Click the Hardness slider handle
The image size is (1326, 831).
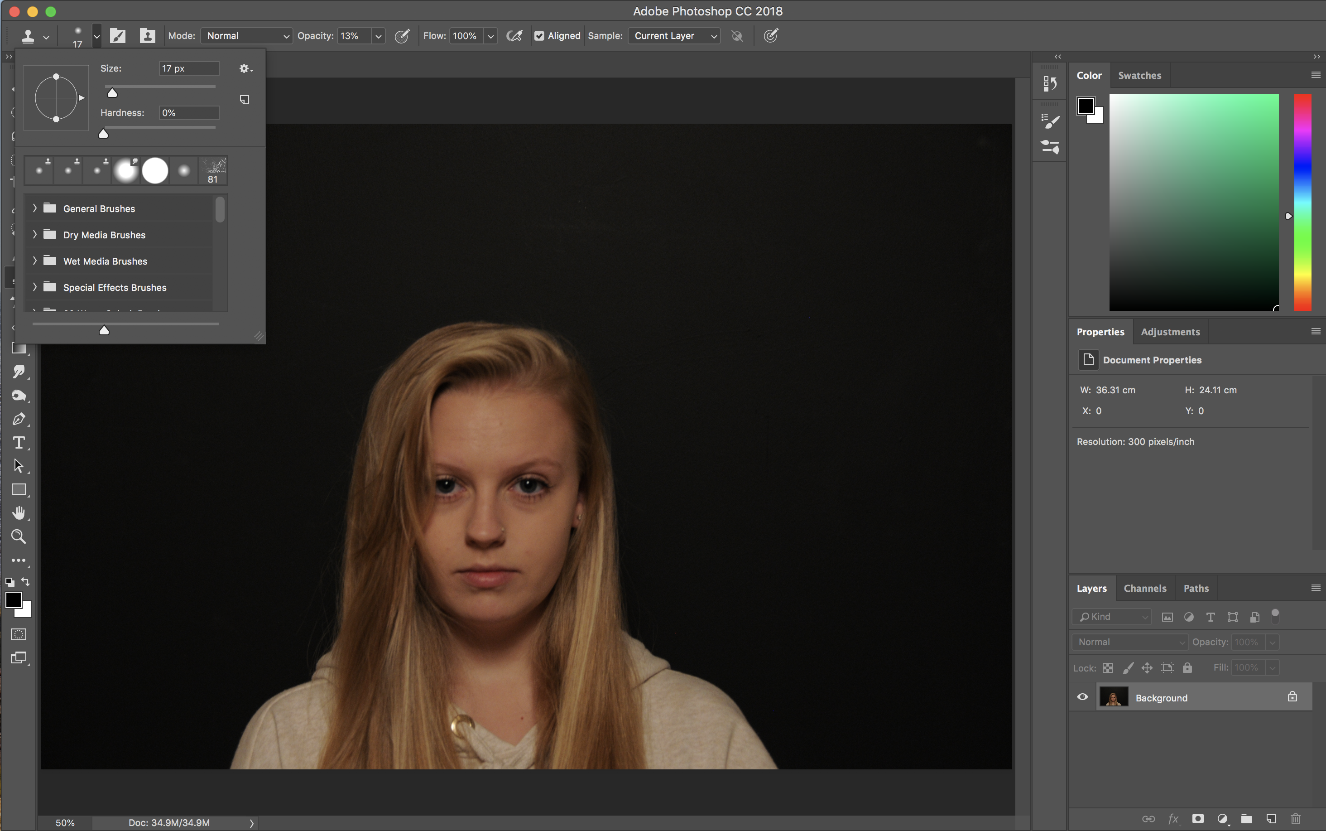tap(103, 134)
